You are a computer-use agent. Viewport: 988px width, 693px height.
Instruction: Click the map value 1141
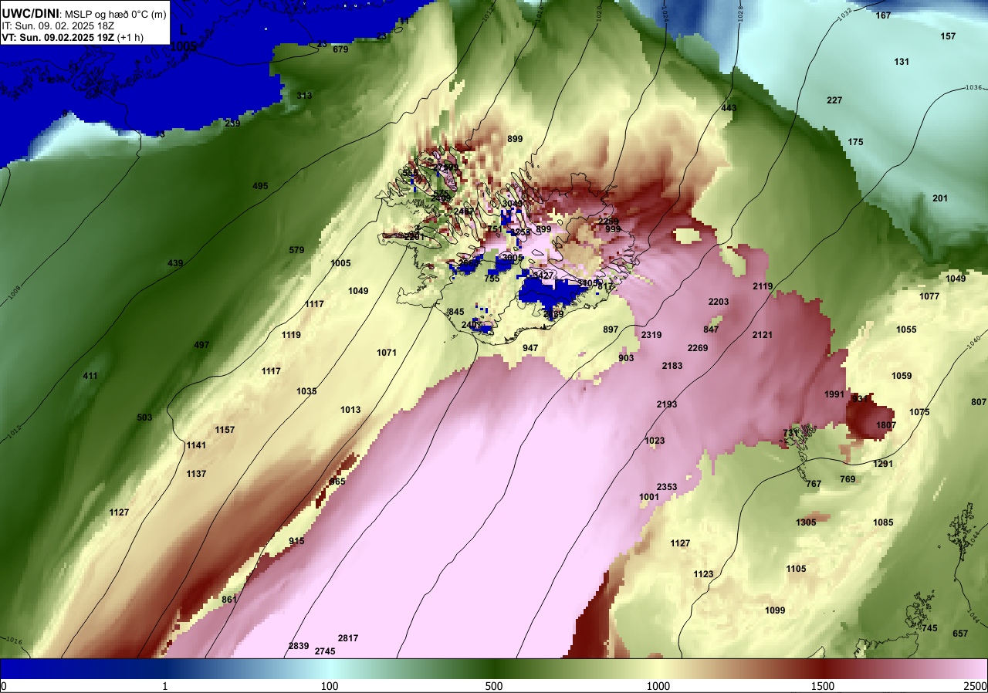click(196, 445)
